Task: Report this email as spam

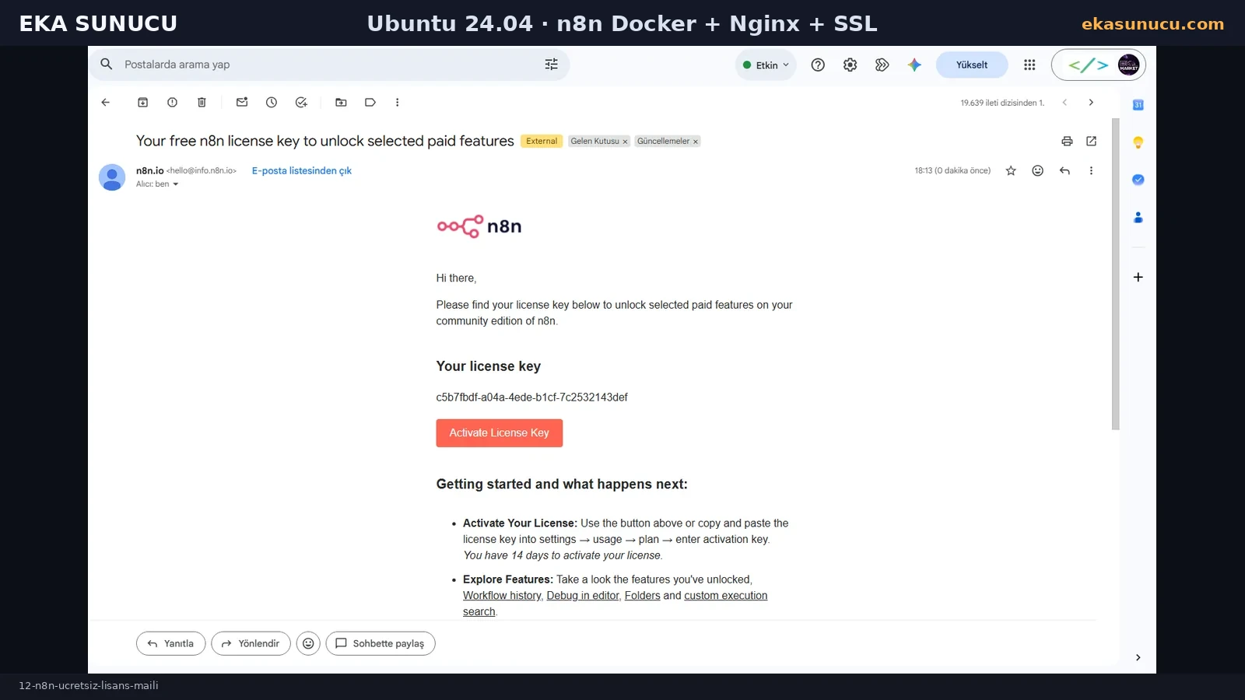Action: click(173, 103)
